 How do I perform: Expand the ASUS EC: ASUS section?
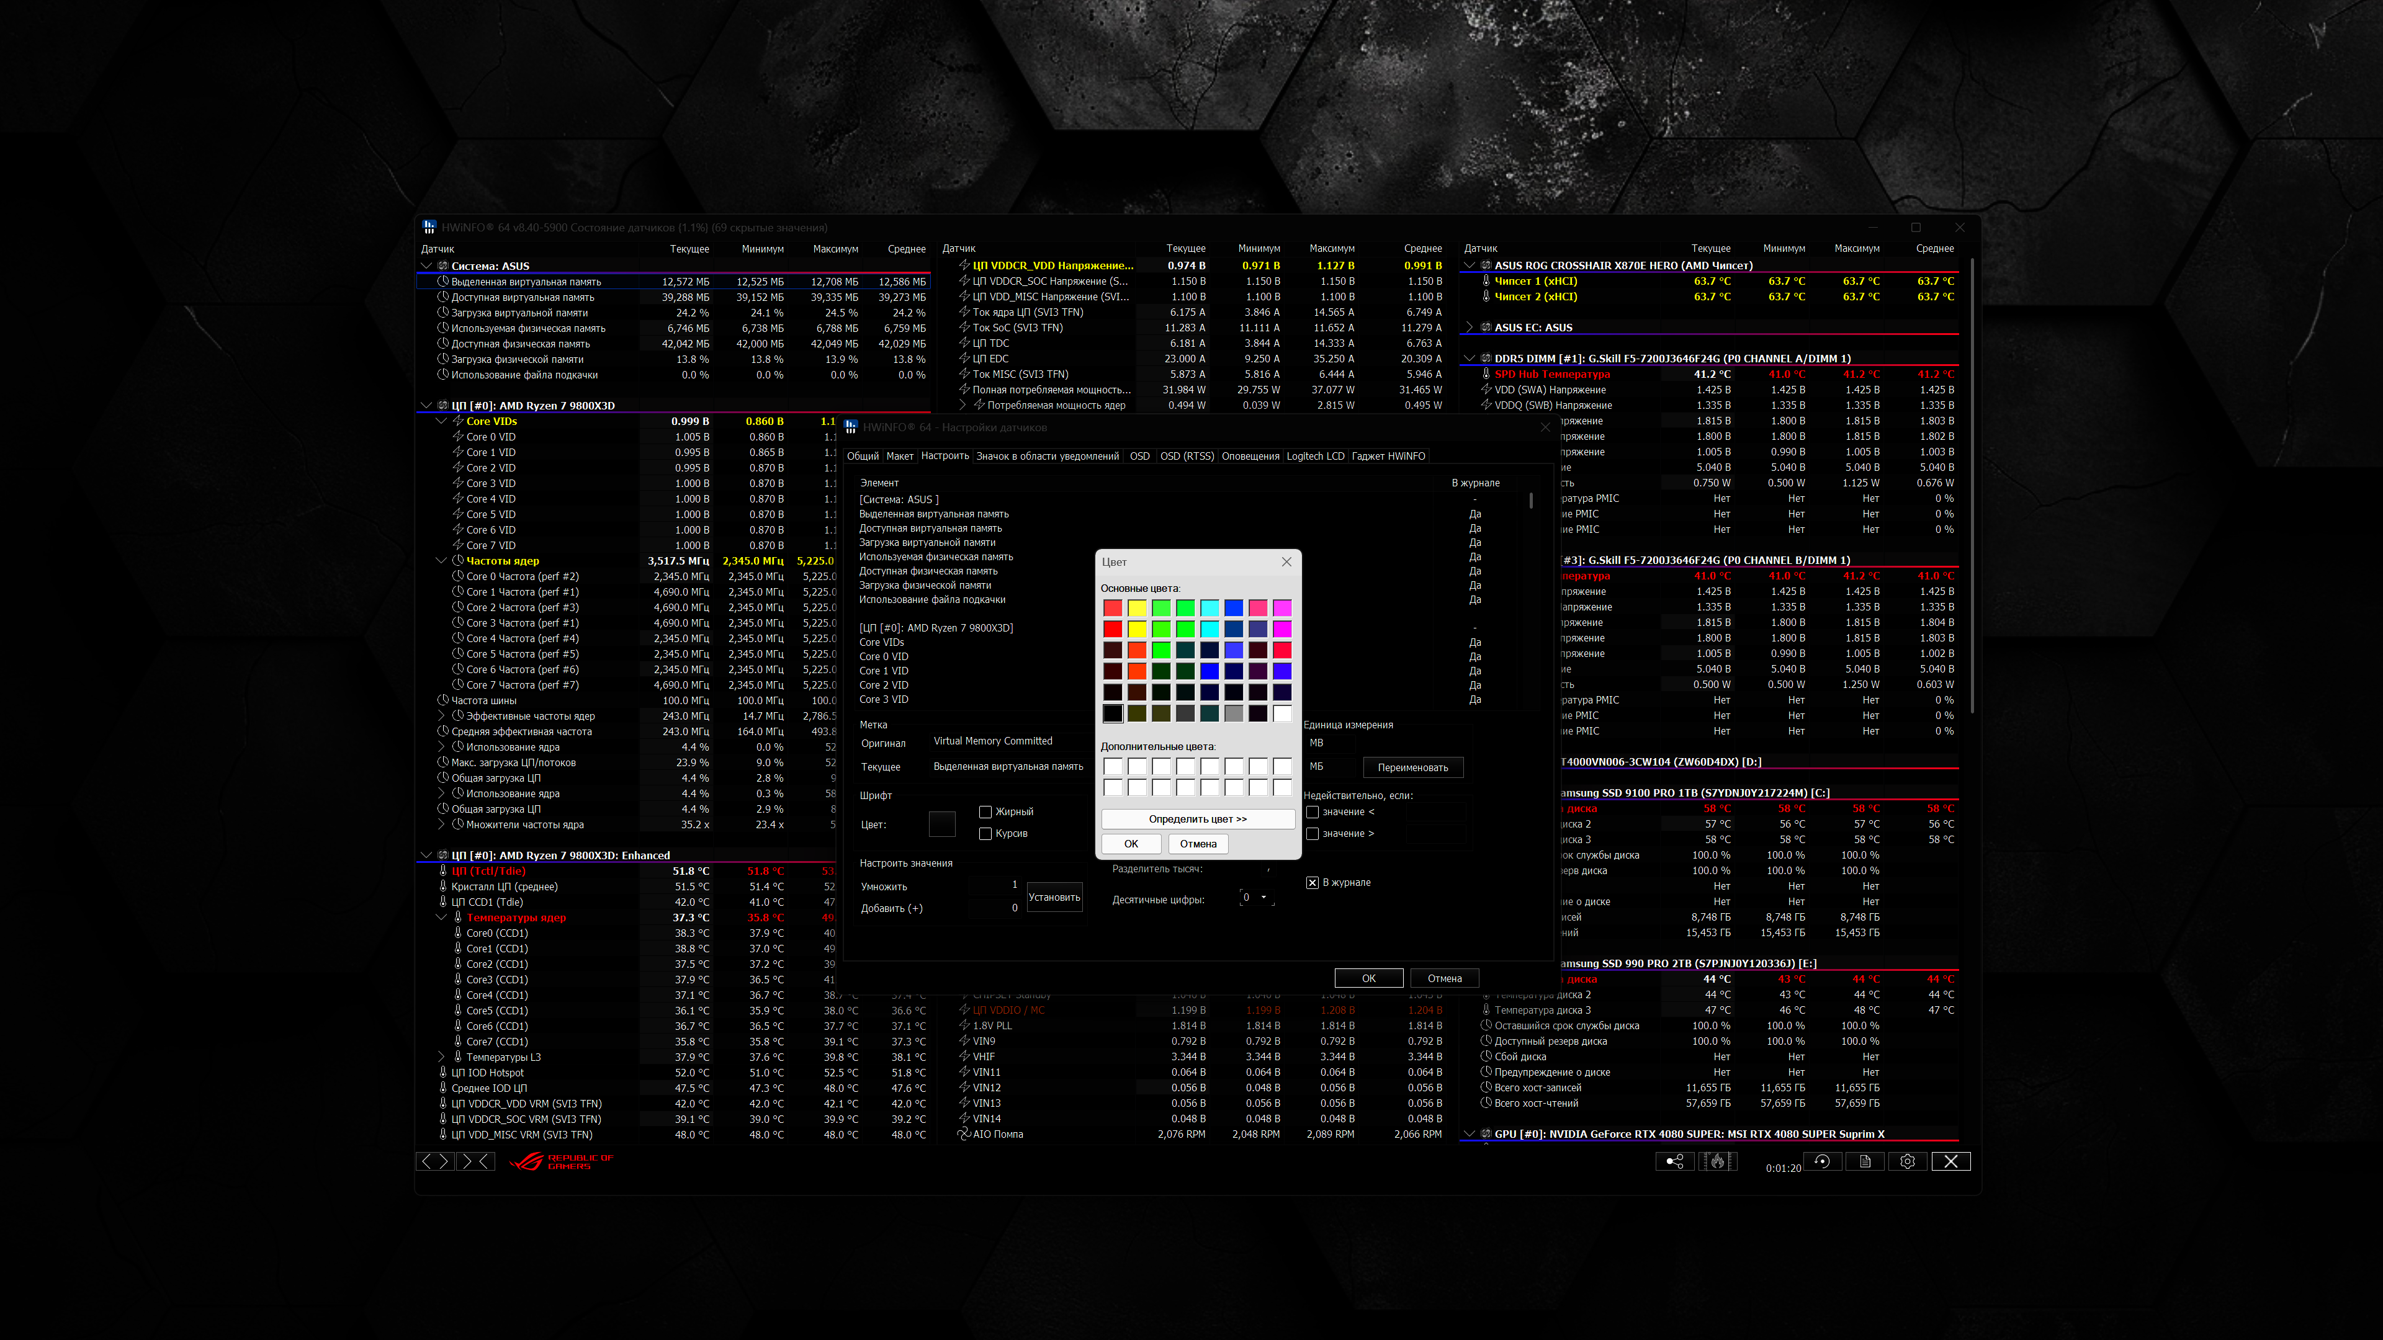(1470, 328)
